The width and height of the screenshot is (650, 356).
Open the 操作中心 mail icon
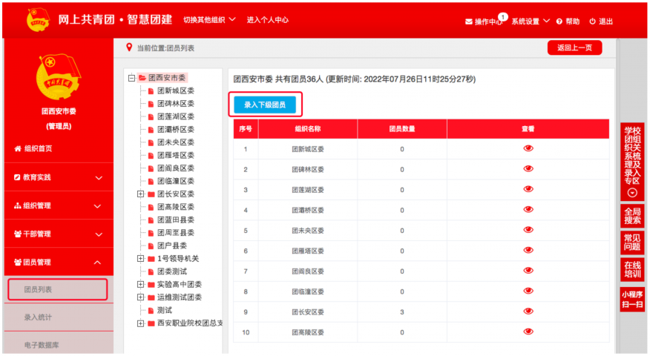pos(469,22)
